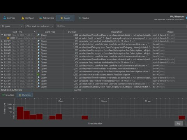Click the histogram bar just past 30 ms
Image resolution: width=187 pixels, height=140 pixels.
[x=182, y=117]
